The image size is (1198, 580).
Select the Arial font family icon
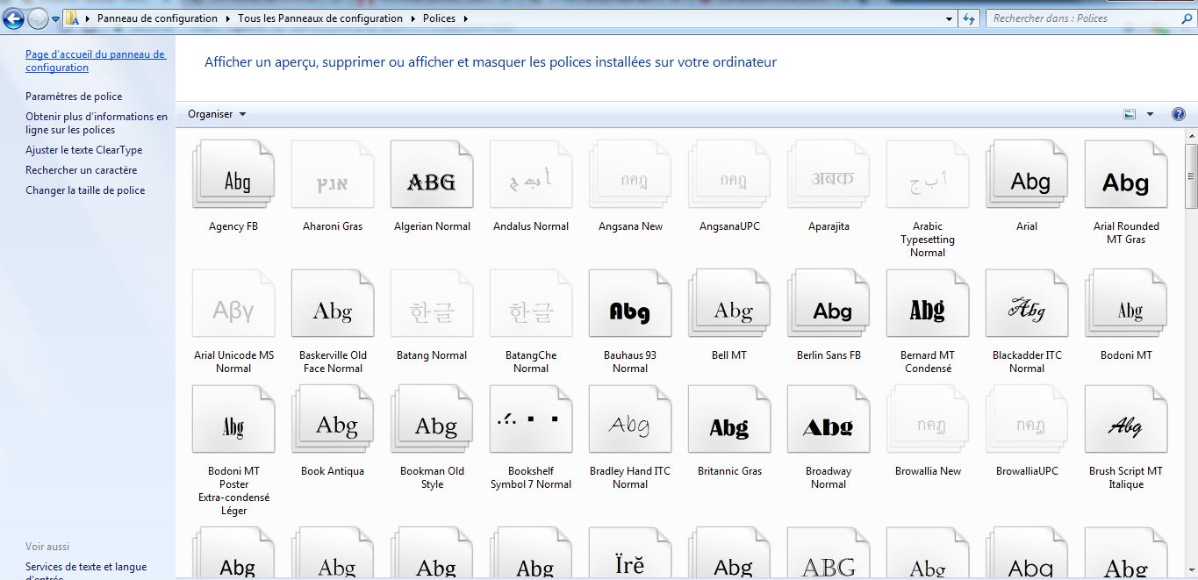[1027, 175]
